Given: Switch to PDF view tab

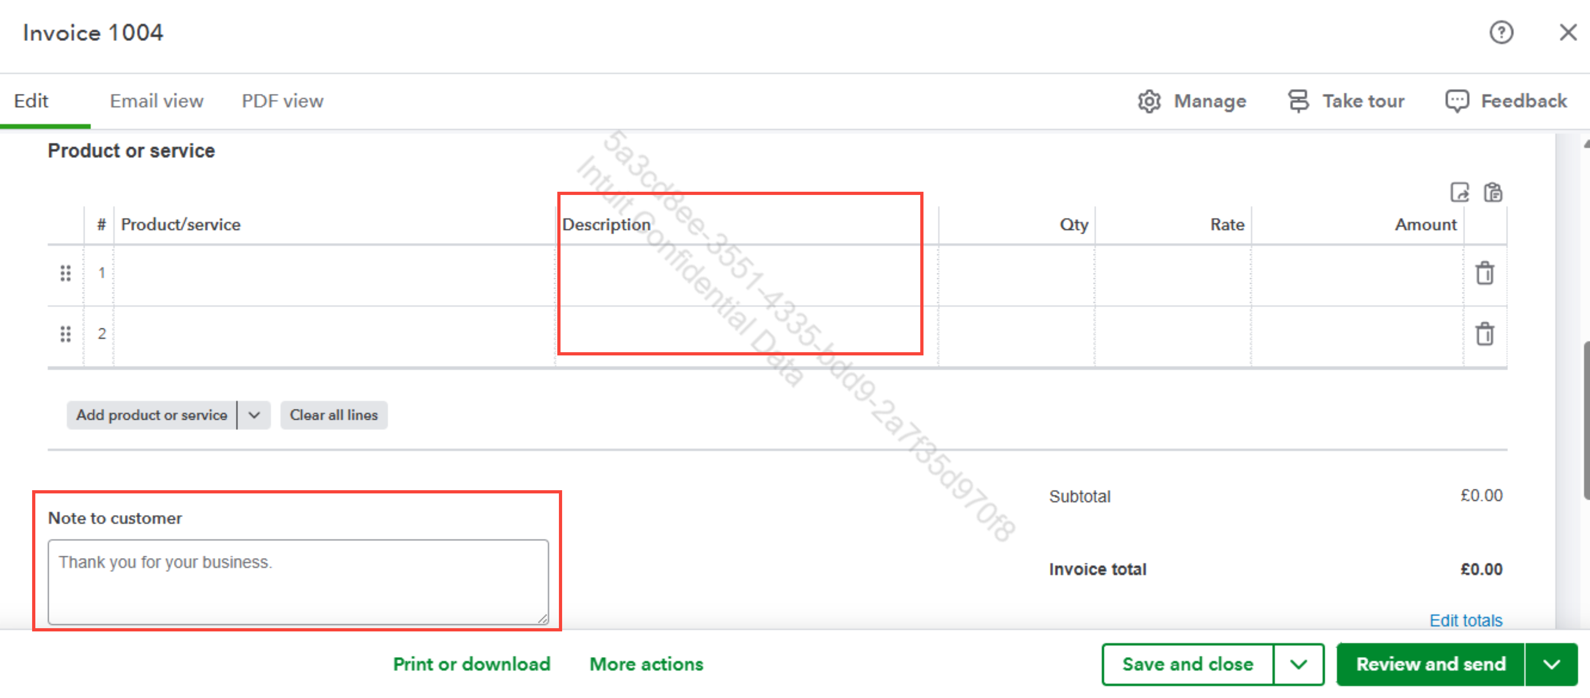Looking at the screenshot, I should (282, 101).
